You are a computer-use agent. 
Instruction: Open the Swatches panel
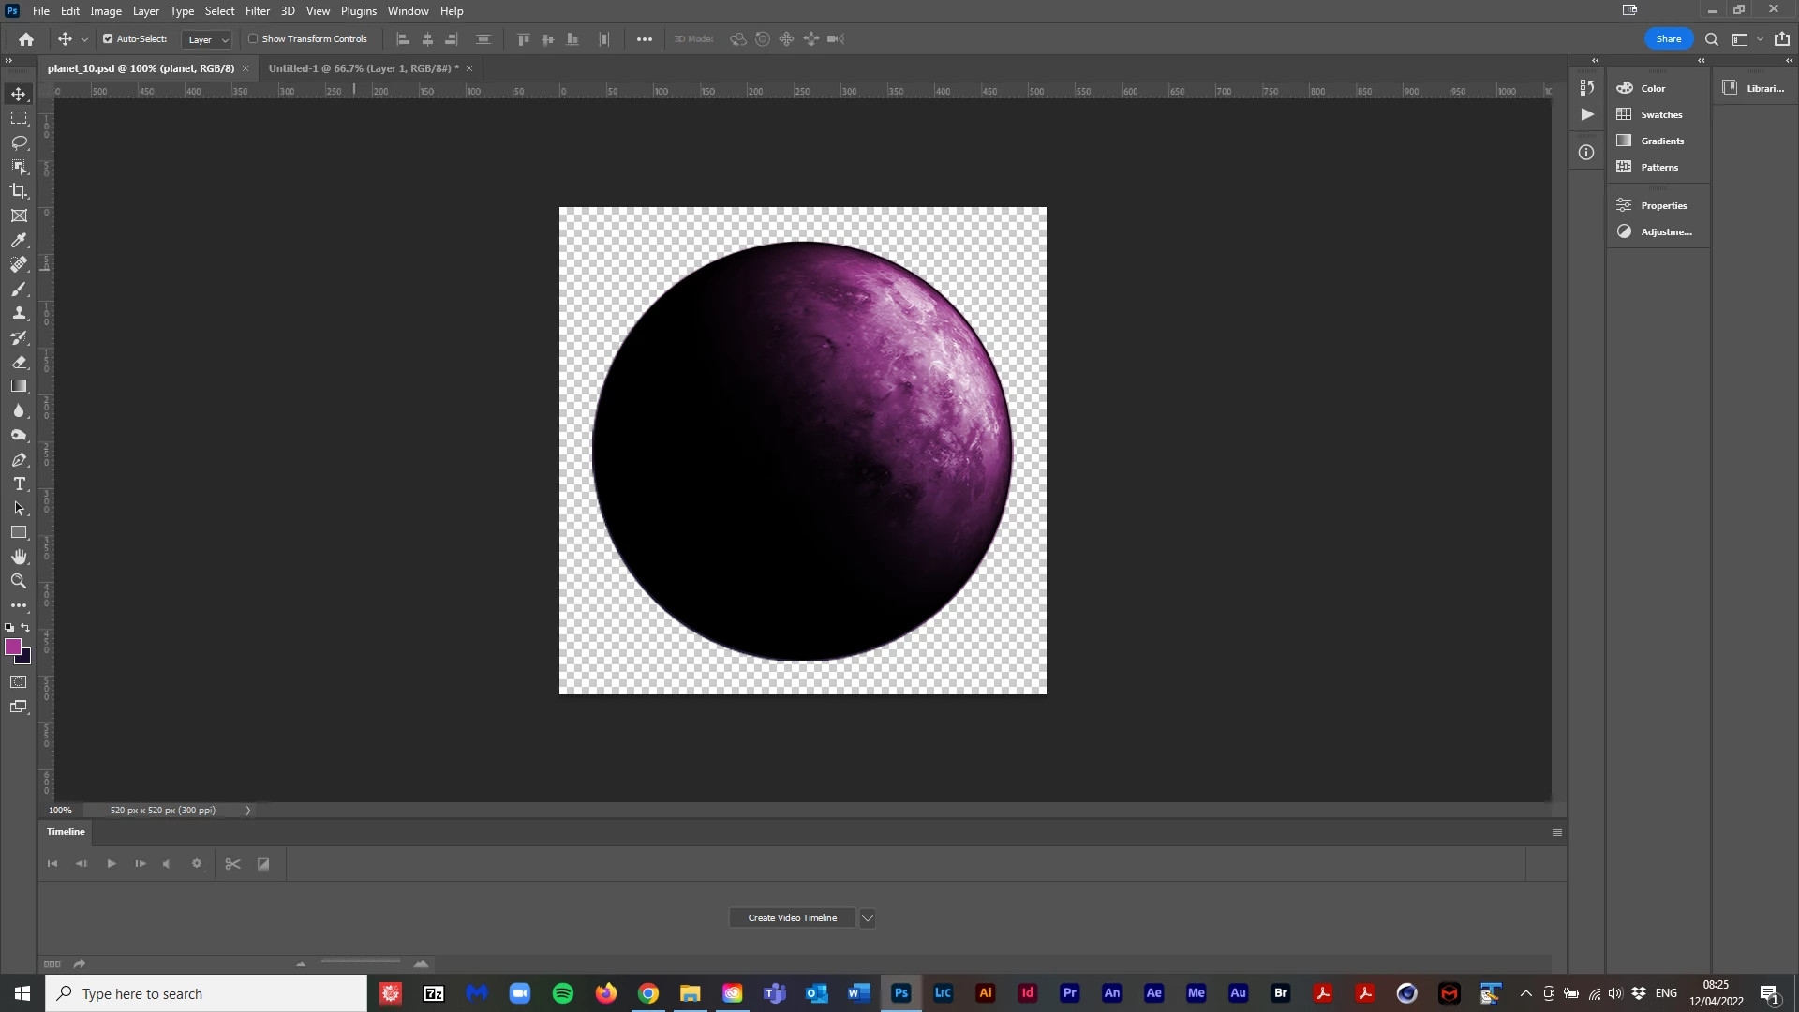point(1660,114)
